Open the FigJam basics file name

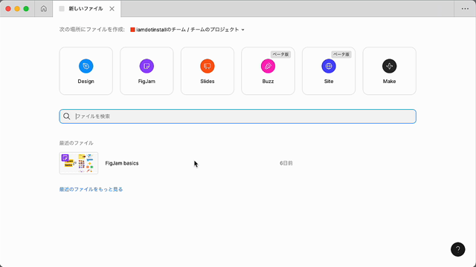point(122,163)
